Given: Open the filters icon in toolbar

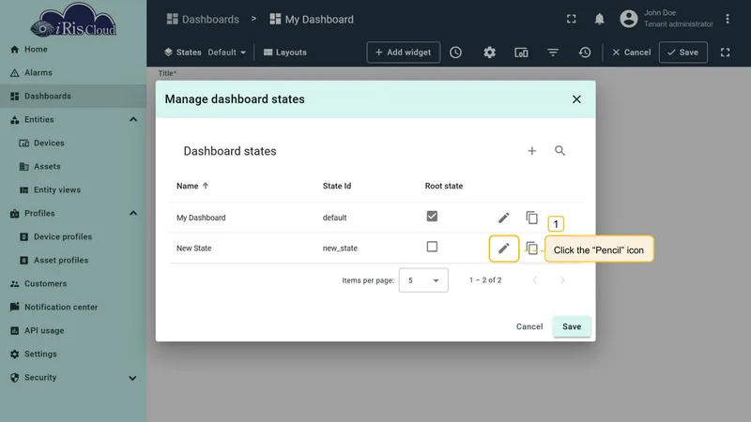Looking at the screenshot, I should [553, 53].
